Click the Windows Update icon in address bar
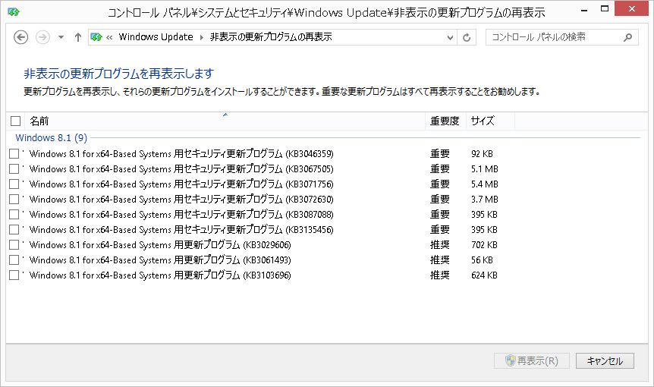Viewport: 654px width, 387px height. click(x=96, y=37)
